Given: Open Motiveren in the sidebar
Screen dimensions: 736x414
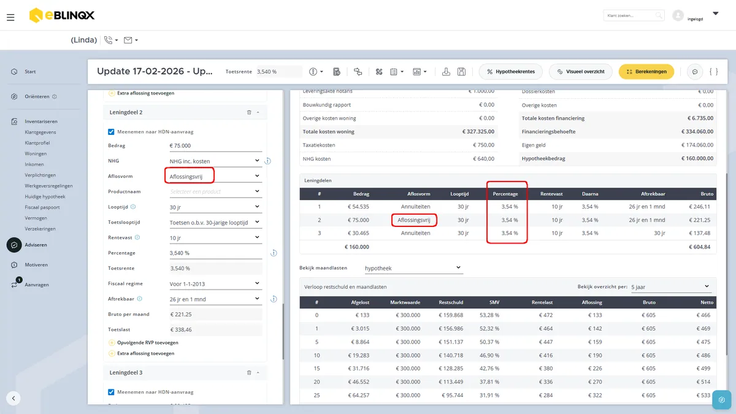Looking at the screenshot, I should [x=36, y=265].
